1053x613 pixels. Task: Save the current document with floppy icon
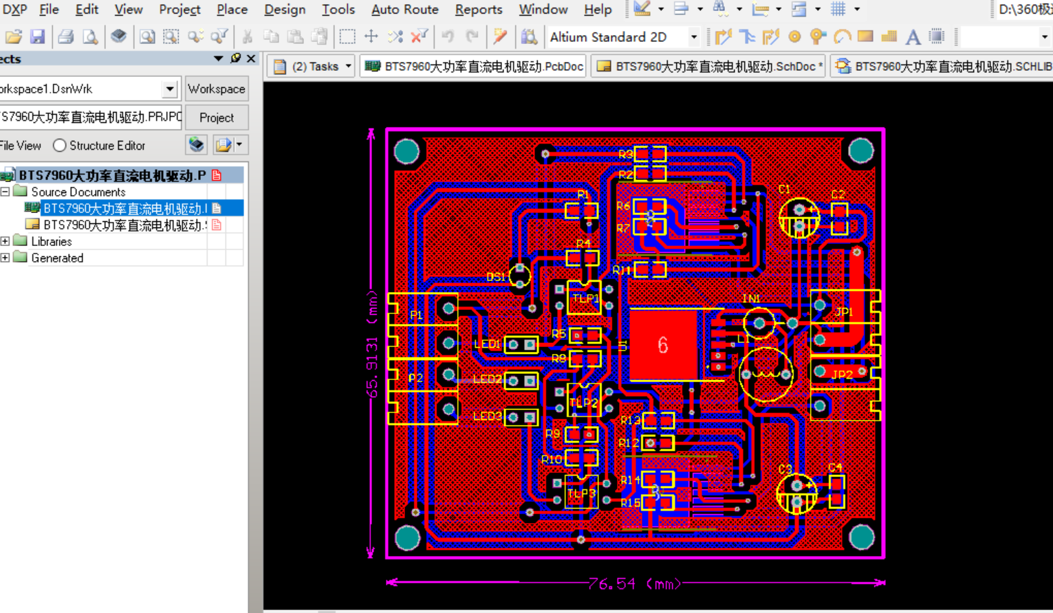click(37, 36)
